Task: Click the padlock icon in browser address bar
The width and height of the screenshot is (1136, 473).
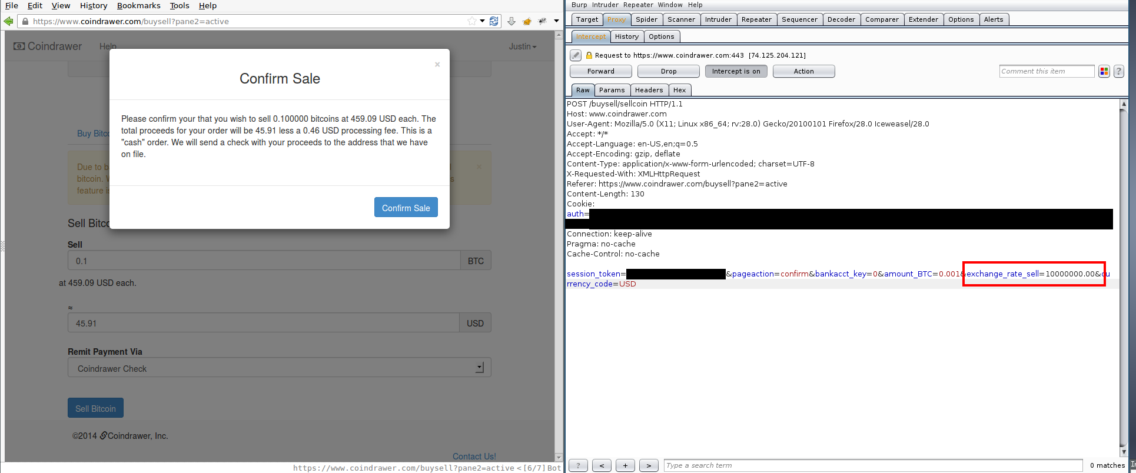Action: pos(25,21)
